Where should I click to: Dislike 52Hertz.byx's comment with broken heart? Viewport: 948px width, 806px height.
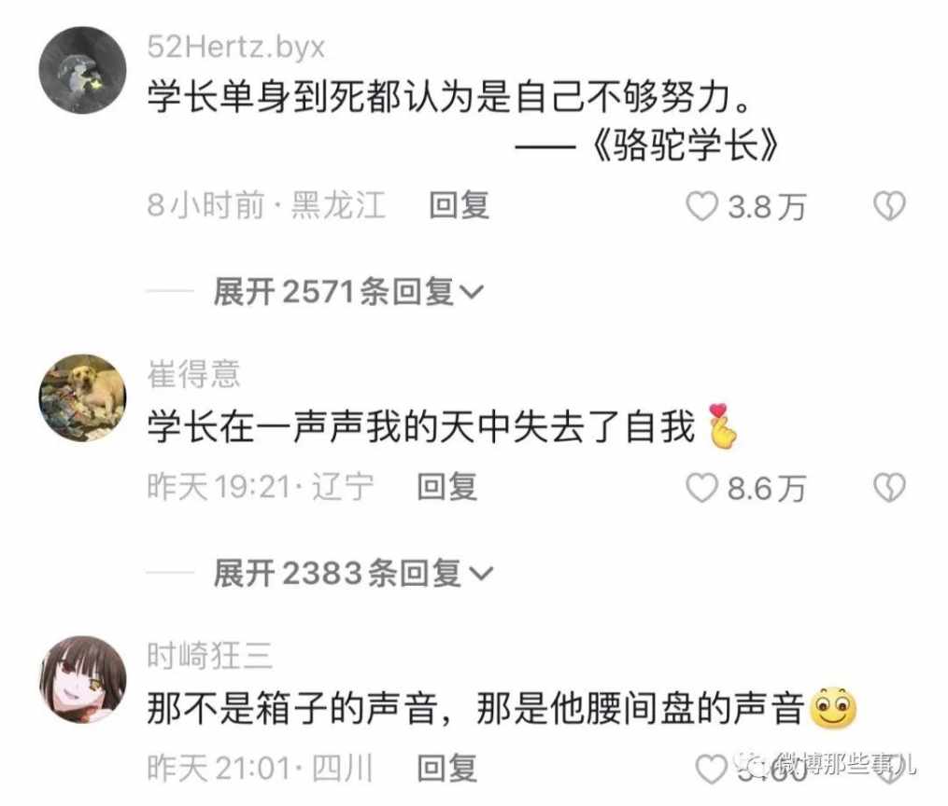889,206
